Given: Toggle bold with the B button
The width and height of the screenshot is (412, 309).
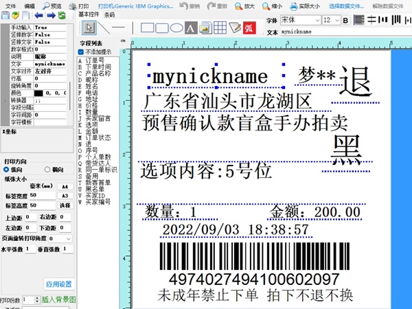Looking at the screenshot, I should point(346,21).
